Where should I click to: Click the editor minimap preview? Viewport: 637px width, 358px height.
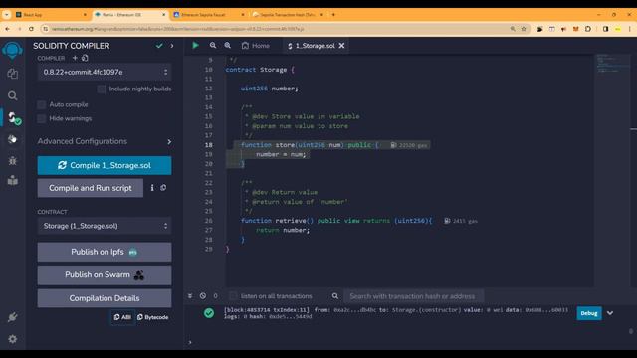click(x=613, y=64)
